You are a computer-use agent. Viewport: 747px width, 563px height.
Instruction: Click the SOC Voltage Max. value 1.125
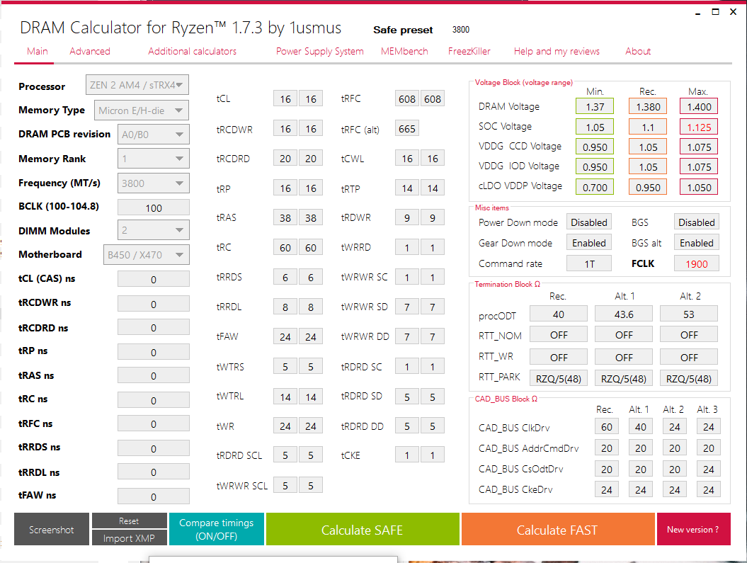coord(699,127)
